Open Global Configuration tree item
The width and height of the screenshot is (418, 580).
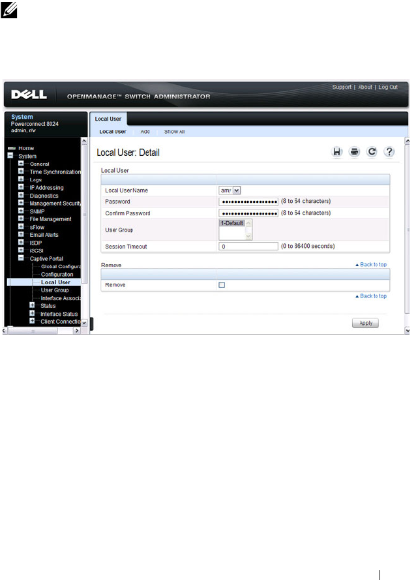pyautogui.click(x=61, y=266)
